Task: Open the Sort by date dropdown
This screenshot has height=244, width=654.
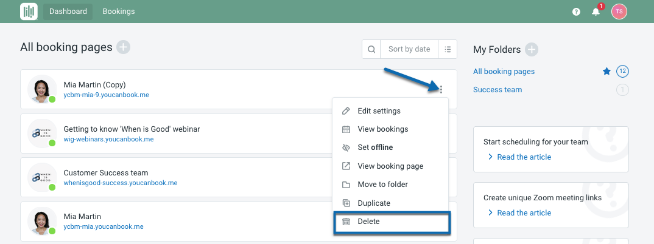Action: [x=409, y=49]
